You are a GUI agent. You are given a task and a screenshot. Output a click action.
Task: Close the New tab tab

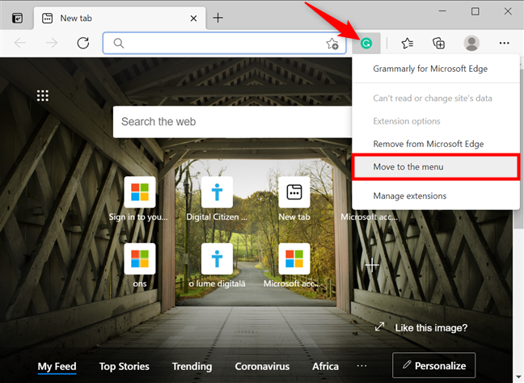(193, 19)
